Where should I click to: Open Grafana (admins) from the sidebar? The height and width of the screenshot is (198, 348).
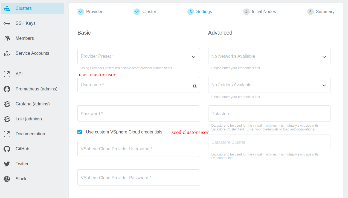(x=7, y=104)
